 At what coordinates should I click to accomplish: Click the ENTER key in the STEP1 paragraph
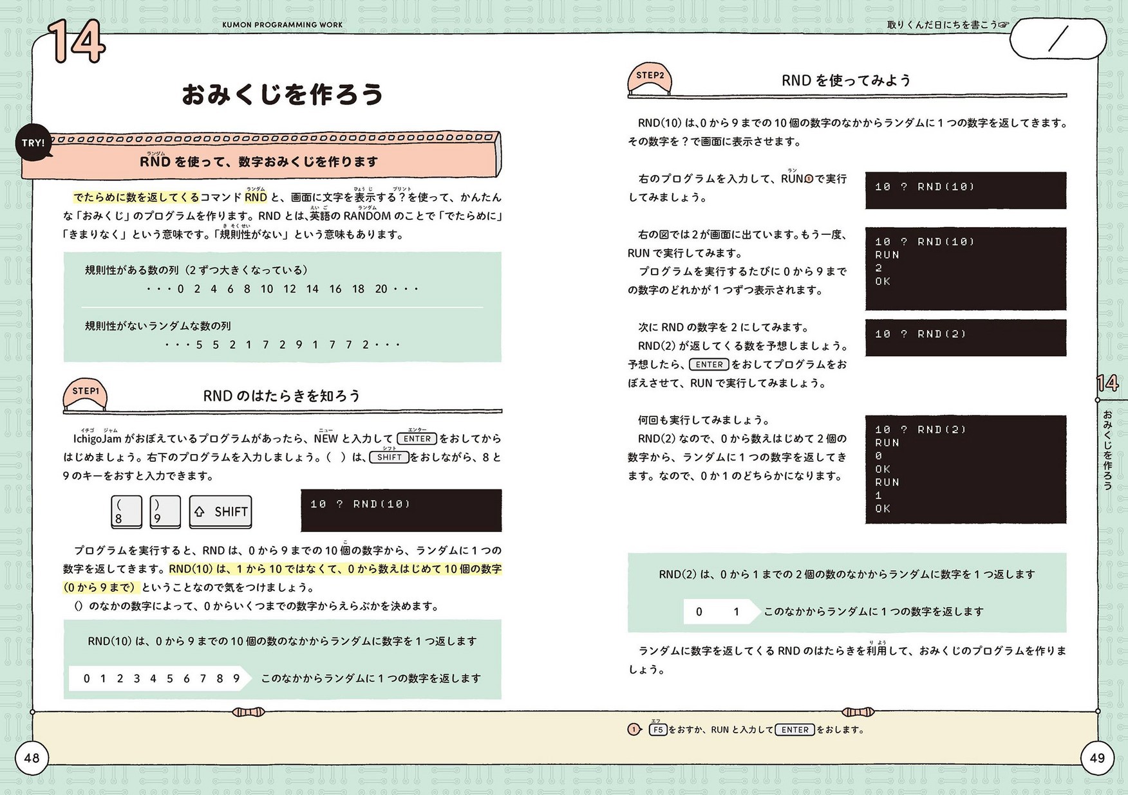[x=417, y=439]
